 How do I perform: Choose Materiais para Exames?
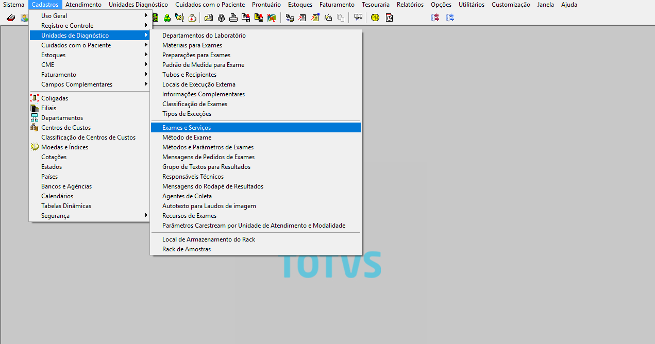click(x=256, y=45)
